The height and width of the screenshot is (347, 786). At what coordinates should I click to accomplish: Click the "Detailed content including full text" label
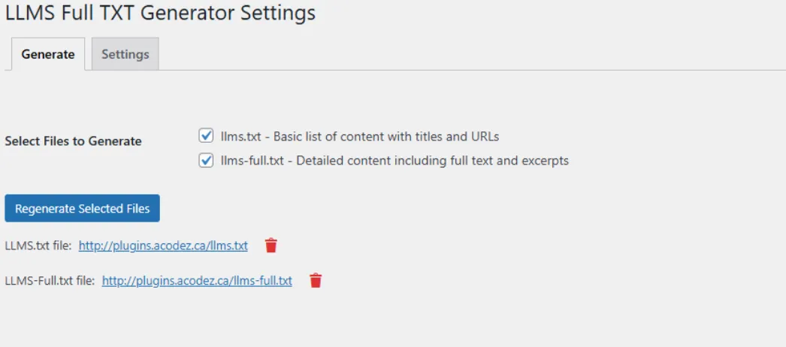tap(395, 161)
